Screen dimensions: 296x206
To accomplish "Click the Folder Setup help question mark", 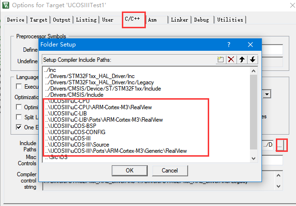I will click(x=229, y=45).
